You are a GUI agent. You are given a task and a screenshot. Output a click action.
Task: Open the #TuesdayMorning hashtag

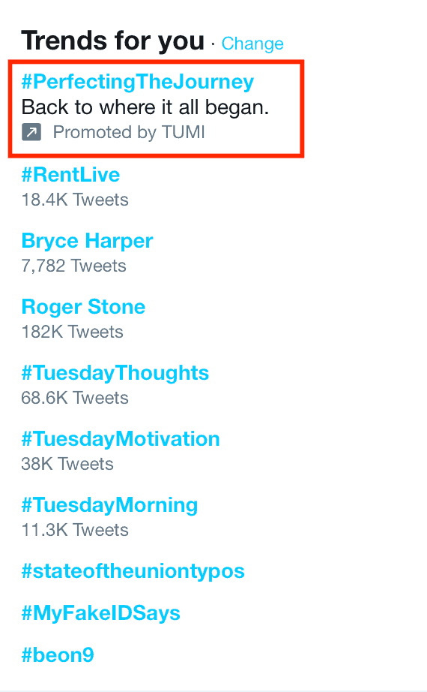109,505
